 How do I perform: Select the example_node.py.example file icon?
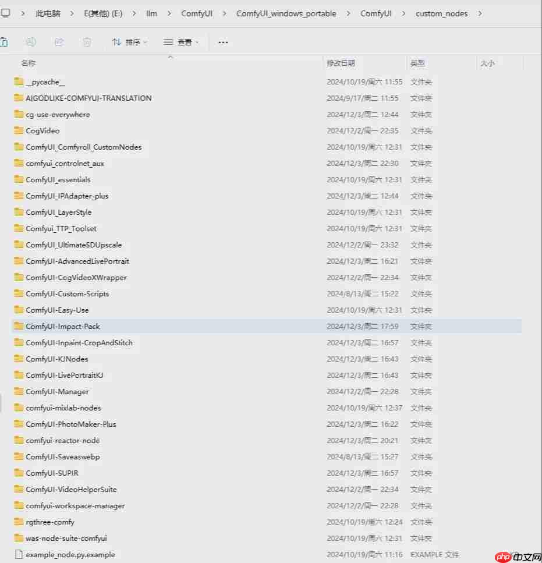pyautogui.click(x=19, y=554)
